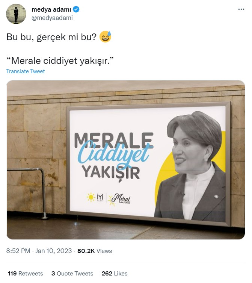Image resolution: width=252 pixels, height=283 pixels.
Task: Click the blue Ciddiyet script in the image
Action: point(114,154)
